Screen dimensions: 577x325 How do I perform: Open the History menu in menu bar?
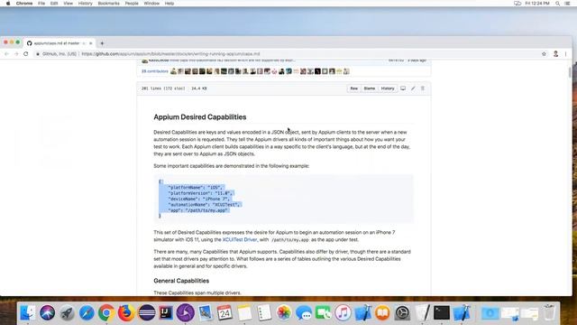point(86,4)
